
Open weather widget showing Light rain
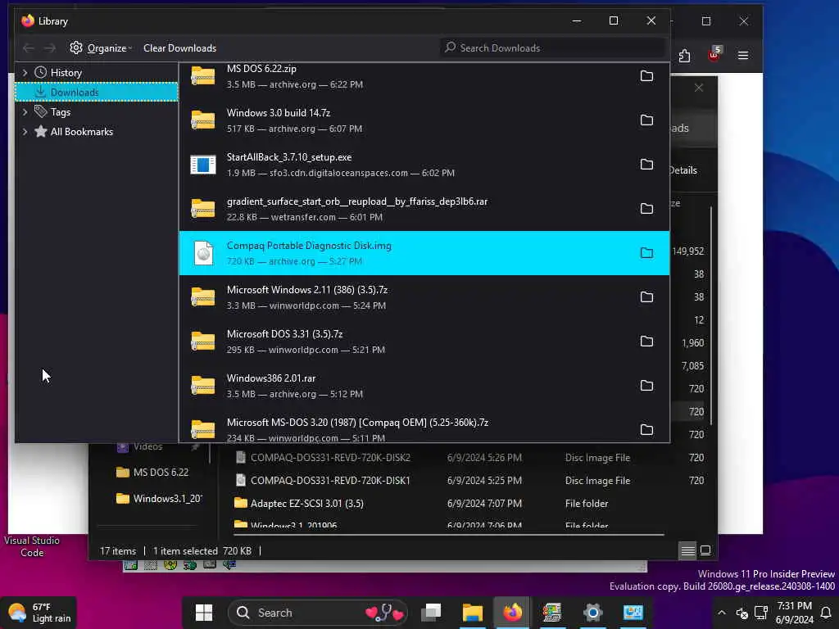click(x=39, y=613)
